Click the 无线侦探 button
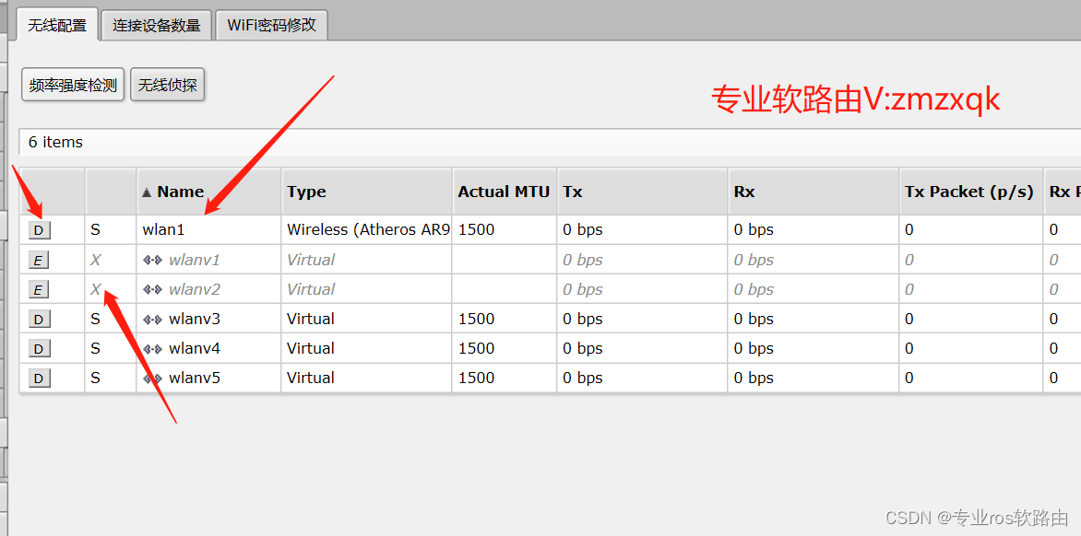The width and height of the screenshot is (1081, 536). 168,86
